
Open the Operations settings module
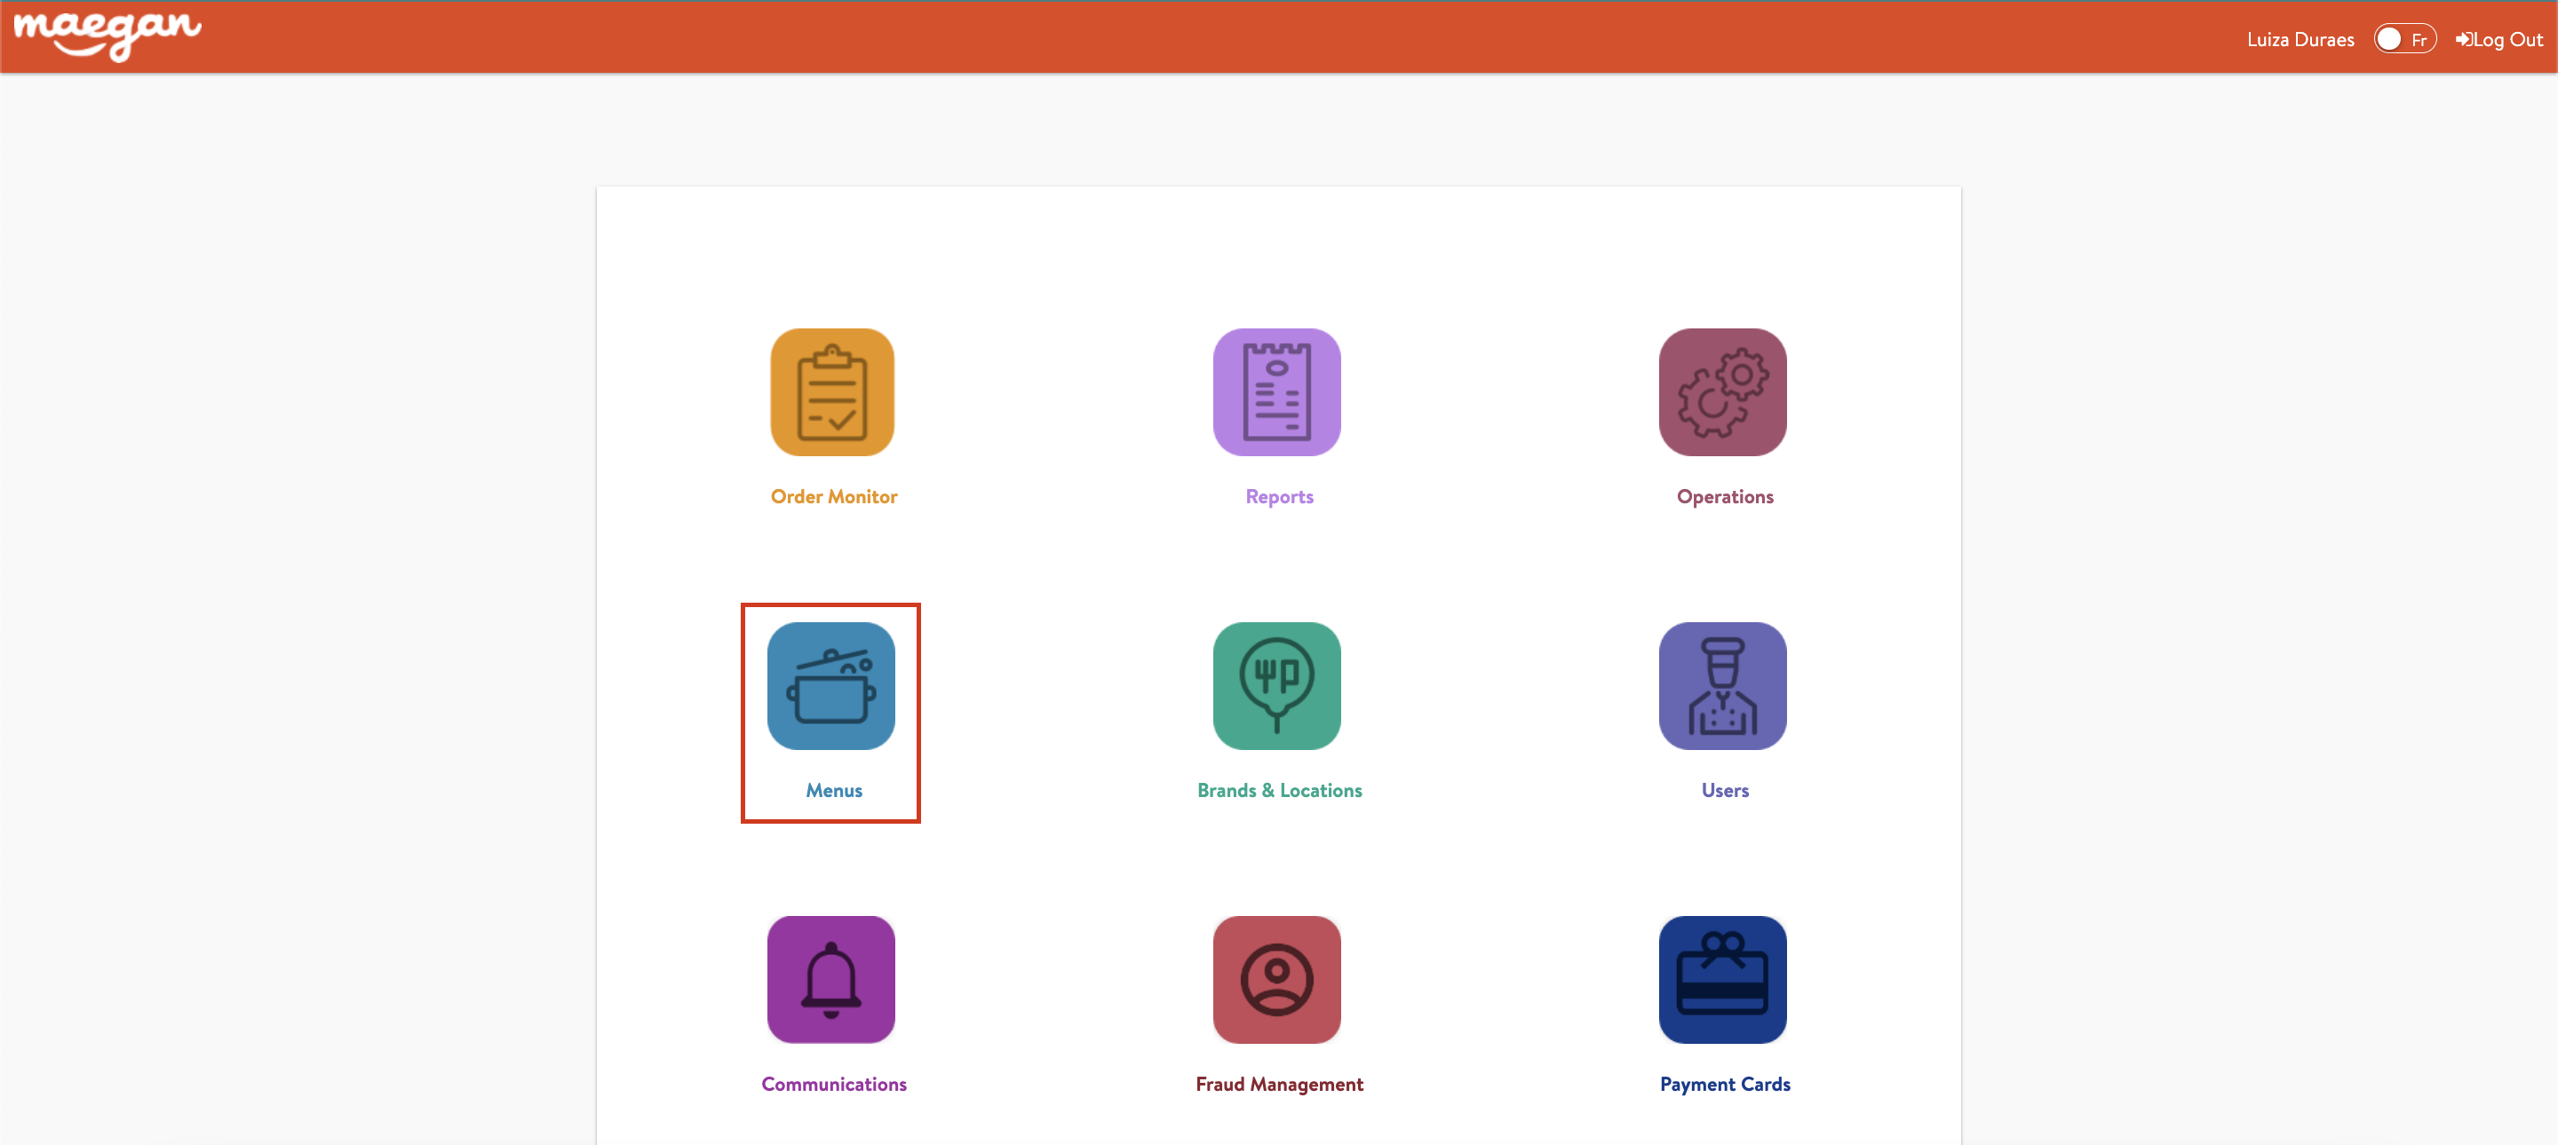point(1722,392)
